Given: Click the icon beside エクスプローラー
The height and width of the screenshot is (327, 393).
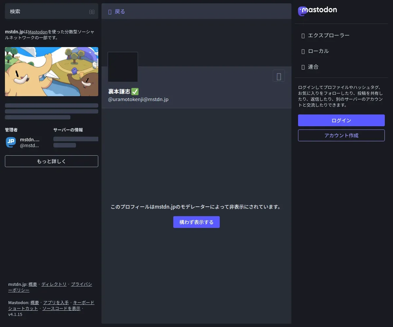Looking at the screenshot, I should click(303, 35).
